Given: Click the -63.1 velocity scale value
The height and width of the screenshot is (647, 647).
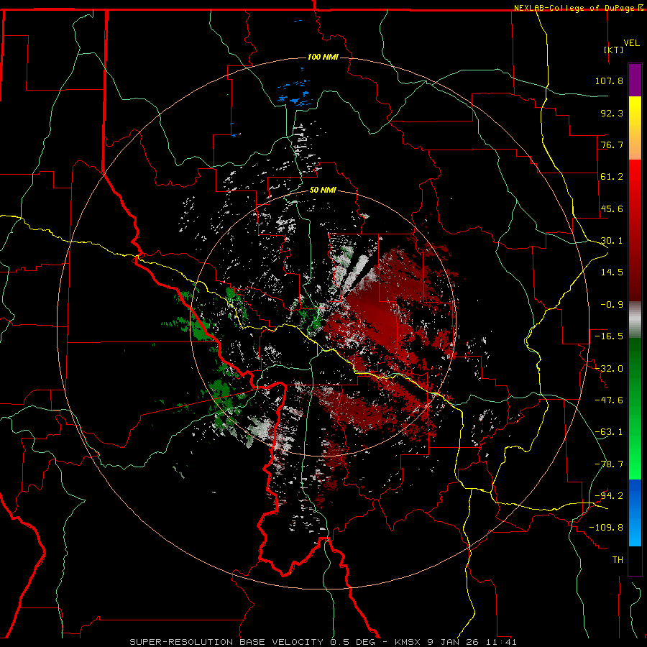Looking at the screenshot, I should pos(609,432).
